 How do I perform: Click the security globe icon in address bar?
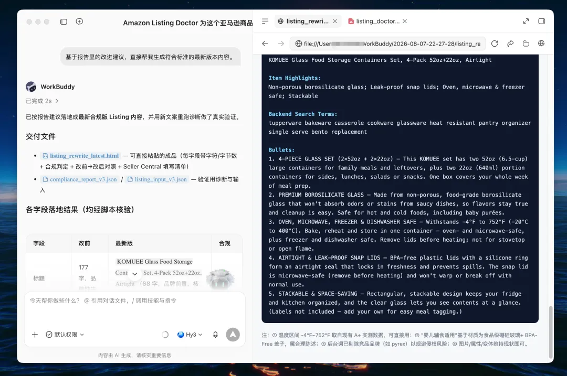(x=298, y=44)
